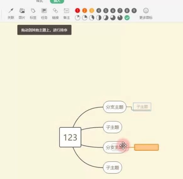
Task: Apply yellow priority 3 marker
Action: coord(92,11)
